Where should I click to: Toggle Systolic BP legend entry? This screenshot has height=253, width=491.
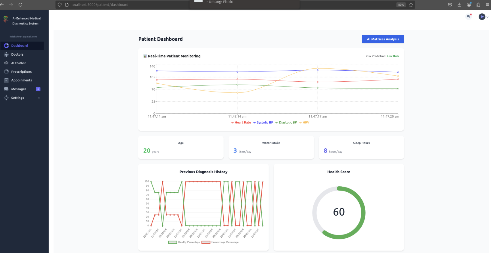[263, 123]
